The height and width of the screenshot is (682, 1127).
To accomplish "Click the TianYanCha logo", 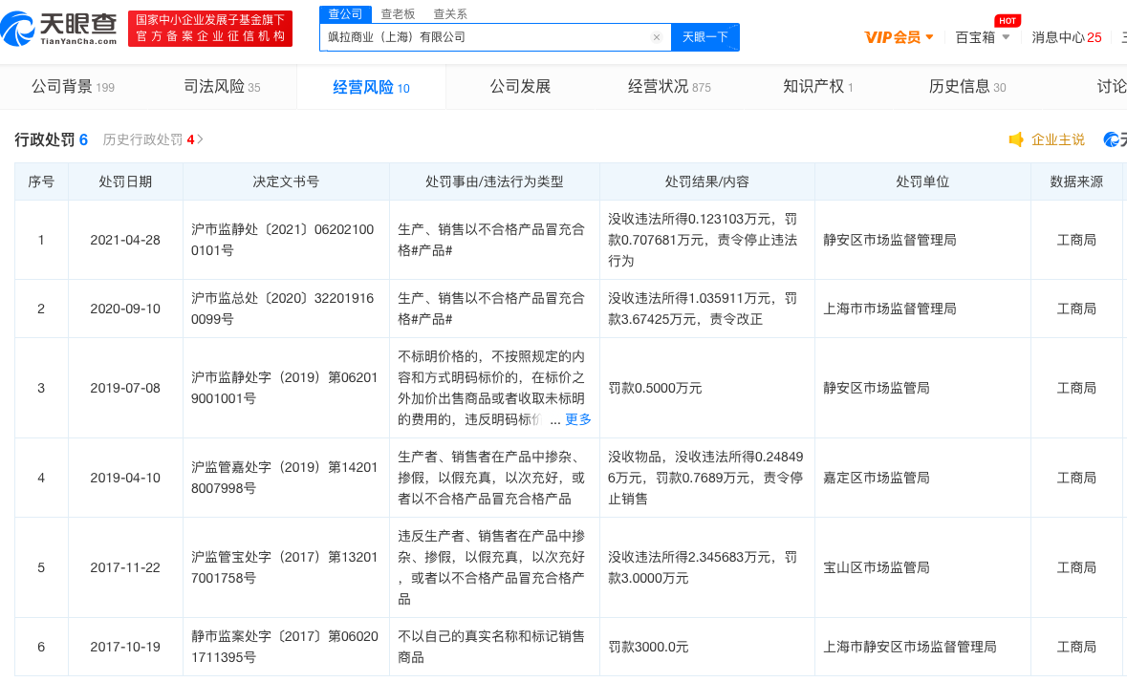I will point(59,29).
